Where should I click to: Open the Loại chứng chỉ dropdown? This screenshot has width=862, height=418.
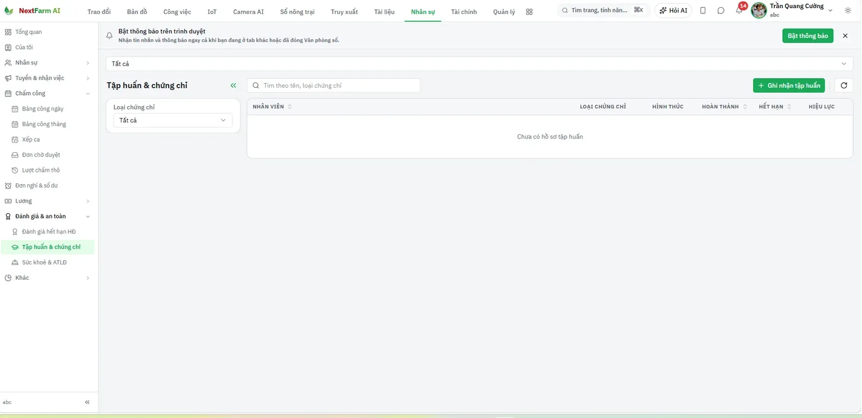pyautogui.click(x=173, y=120)
